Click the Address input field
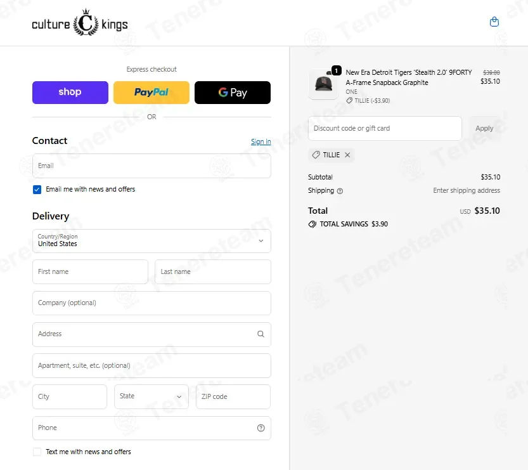This screenshot has width=528, height=470. tap(151, 334)
